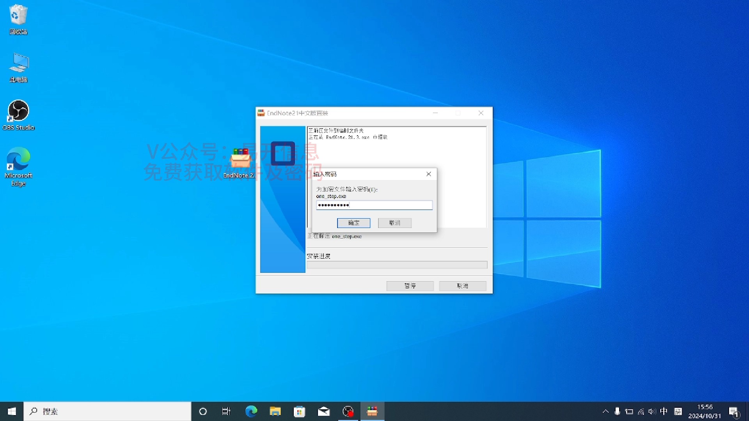Close the EndNote21 installer window

(481, 113)
